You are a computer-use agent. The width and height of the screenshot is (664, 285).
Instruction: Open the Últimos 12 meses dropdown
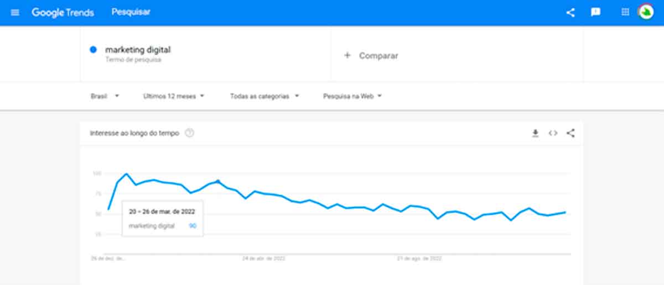(x=174, y=96)
